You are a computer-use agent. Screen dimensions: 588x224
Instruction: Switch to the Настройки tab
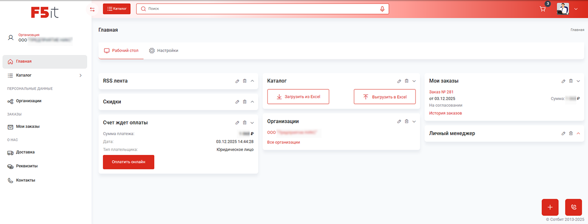click(x=164, y=51)
